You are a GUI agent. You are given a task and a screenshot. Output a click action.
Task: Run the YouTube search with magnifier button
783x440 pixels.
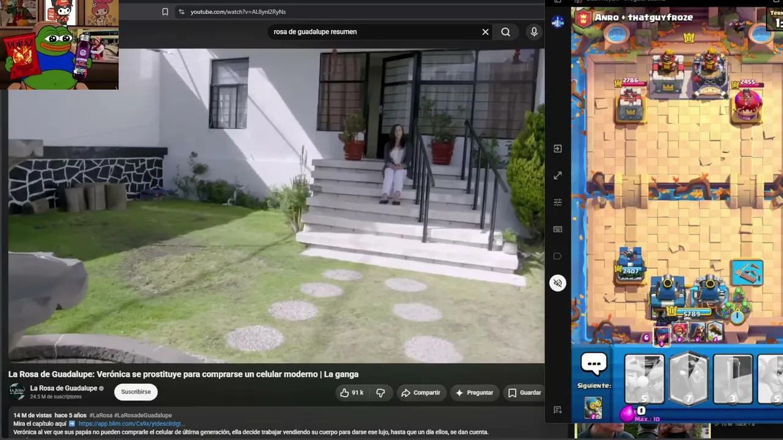(x=506, y=32)
